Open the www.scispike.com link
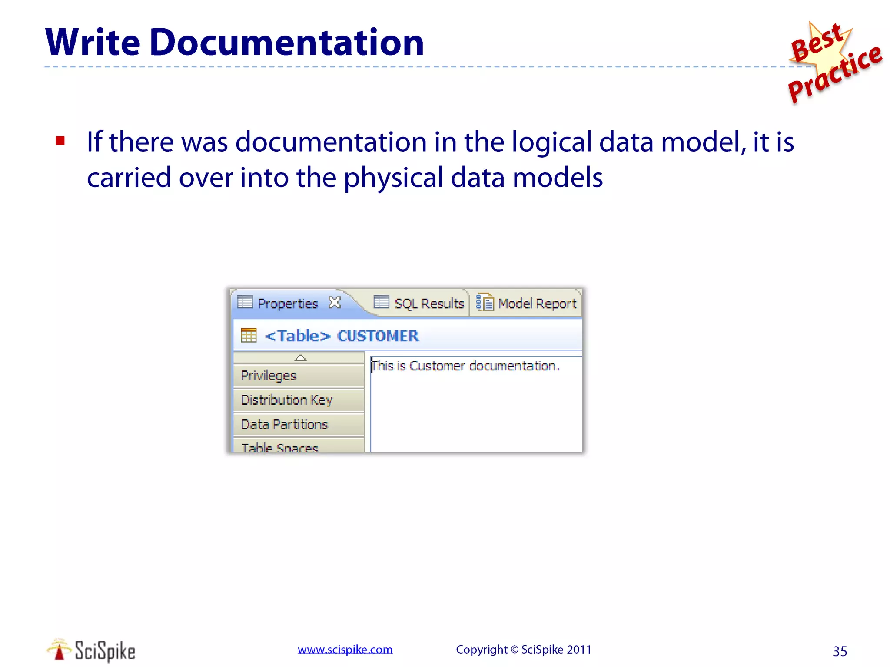The width and height of the screenshot is (890, 667). [345, 649]
